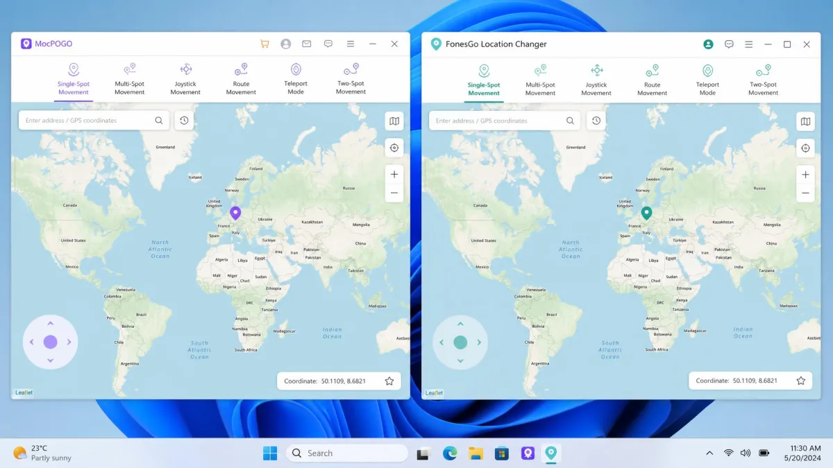Open the Windows Start menu
Screen dimensions: 833x468
point(270,453)
